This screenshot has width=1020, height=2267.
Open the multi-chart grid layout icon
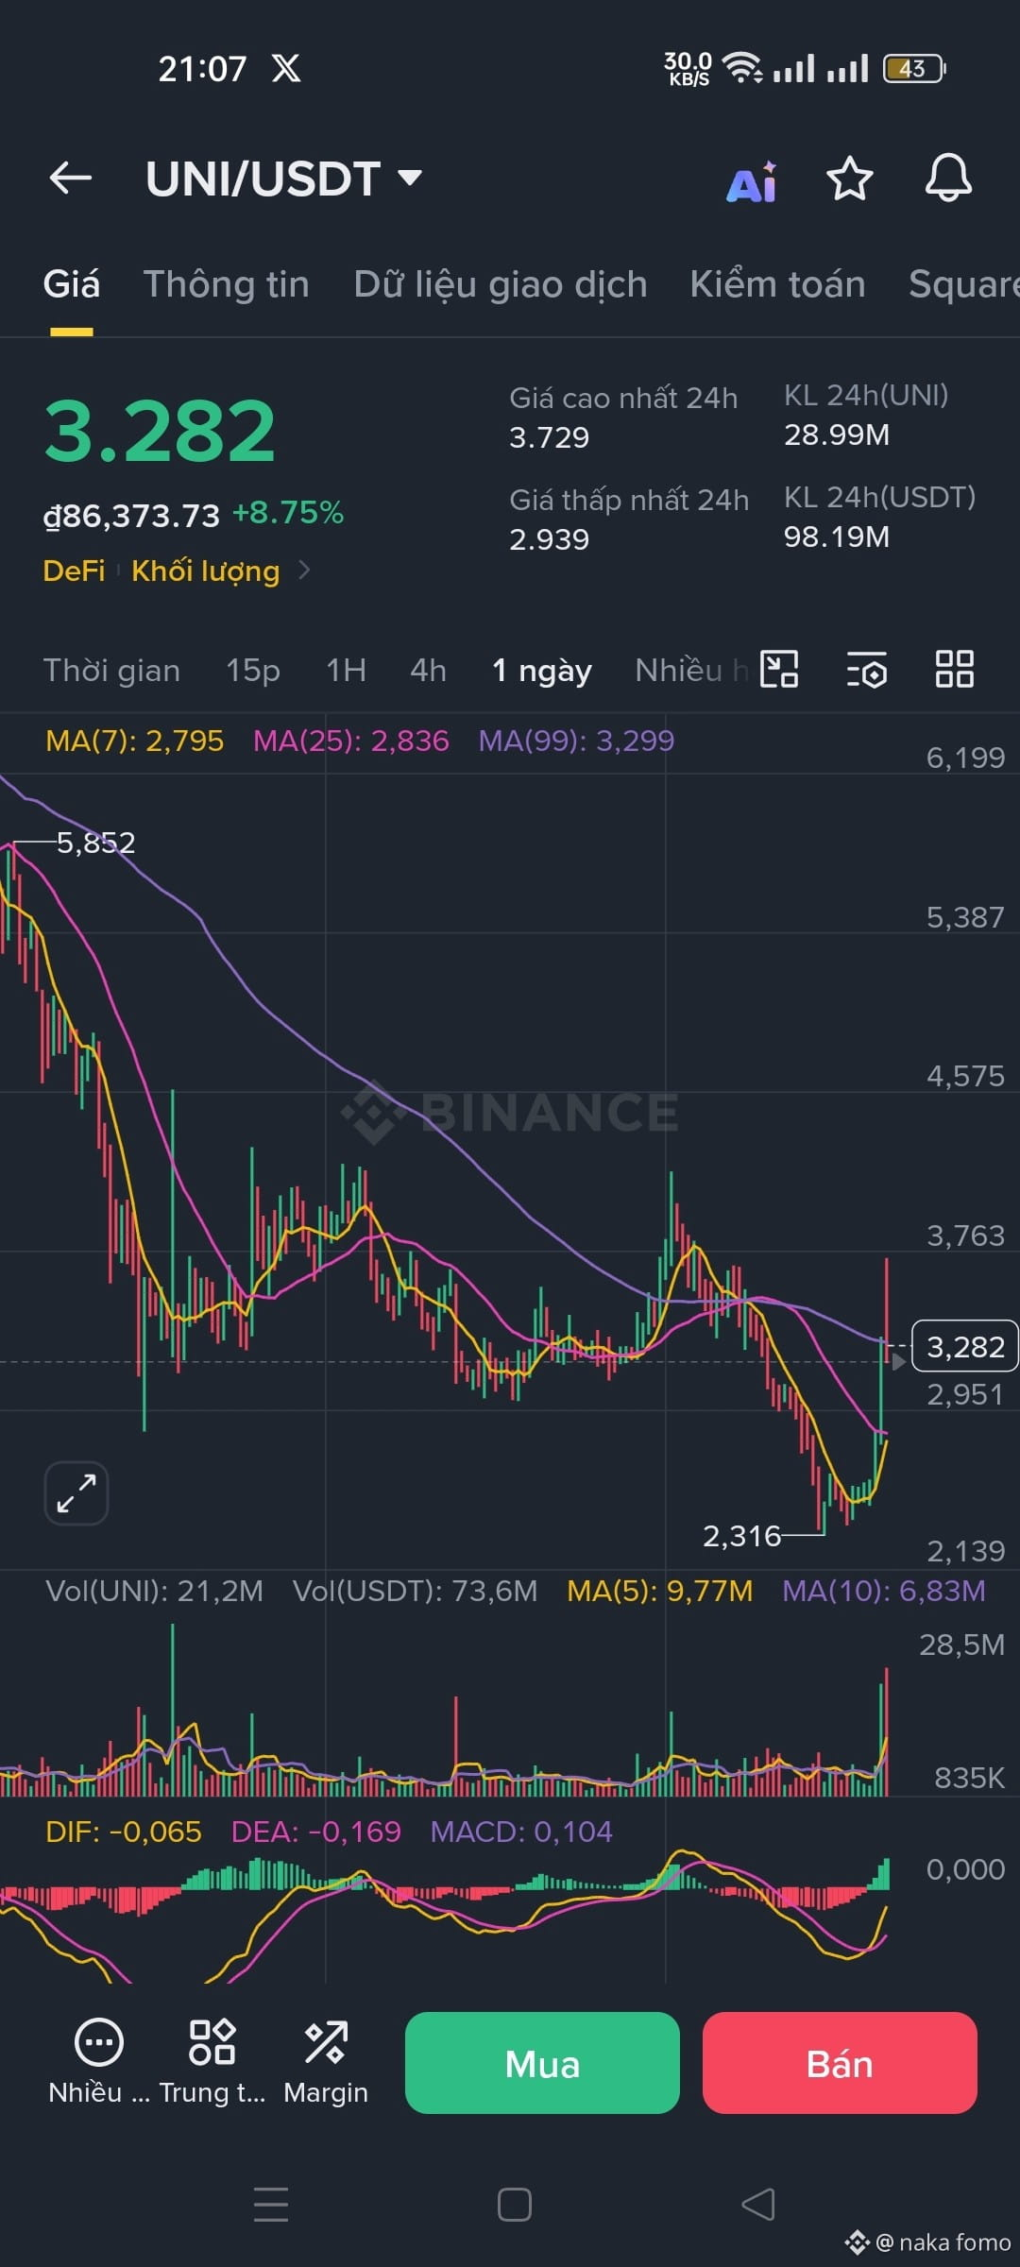pos(954,669)
